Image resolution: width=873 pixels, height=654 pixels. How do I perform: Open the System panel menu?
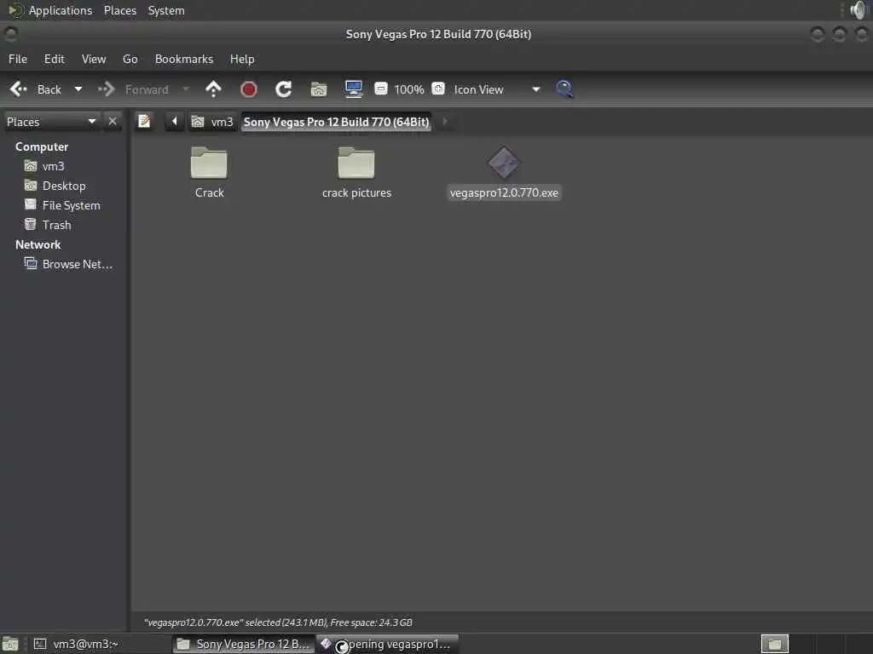click(x=166, y=10)
